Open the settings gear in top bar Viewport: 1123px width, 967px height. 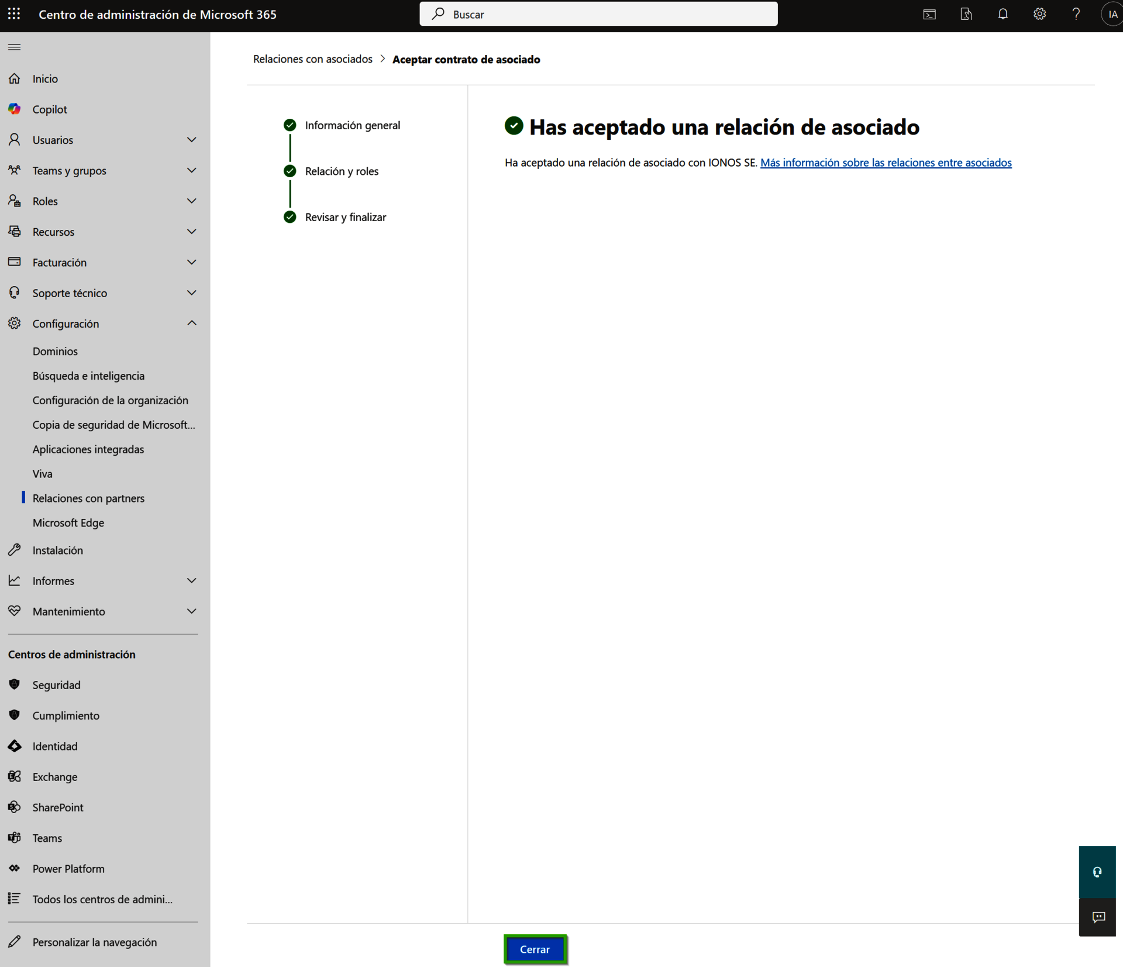point(1039,14)
